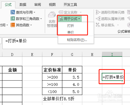This screenshot has width=130, height=105.
Task: Click the More Functions (其他函数) orange icon
Action: 13,25
